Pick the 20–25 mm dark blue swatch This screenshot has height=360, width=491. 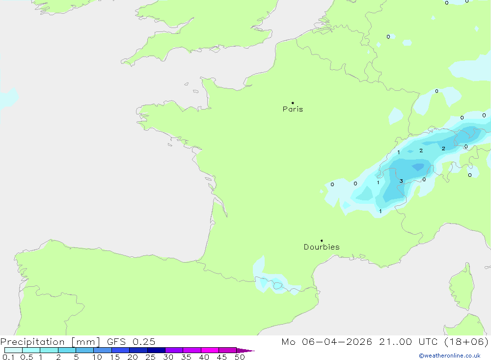pos(138,350)
